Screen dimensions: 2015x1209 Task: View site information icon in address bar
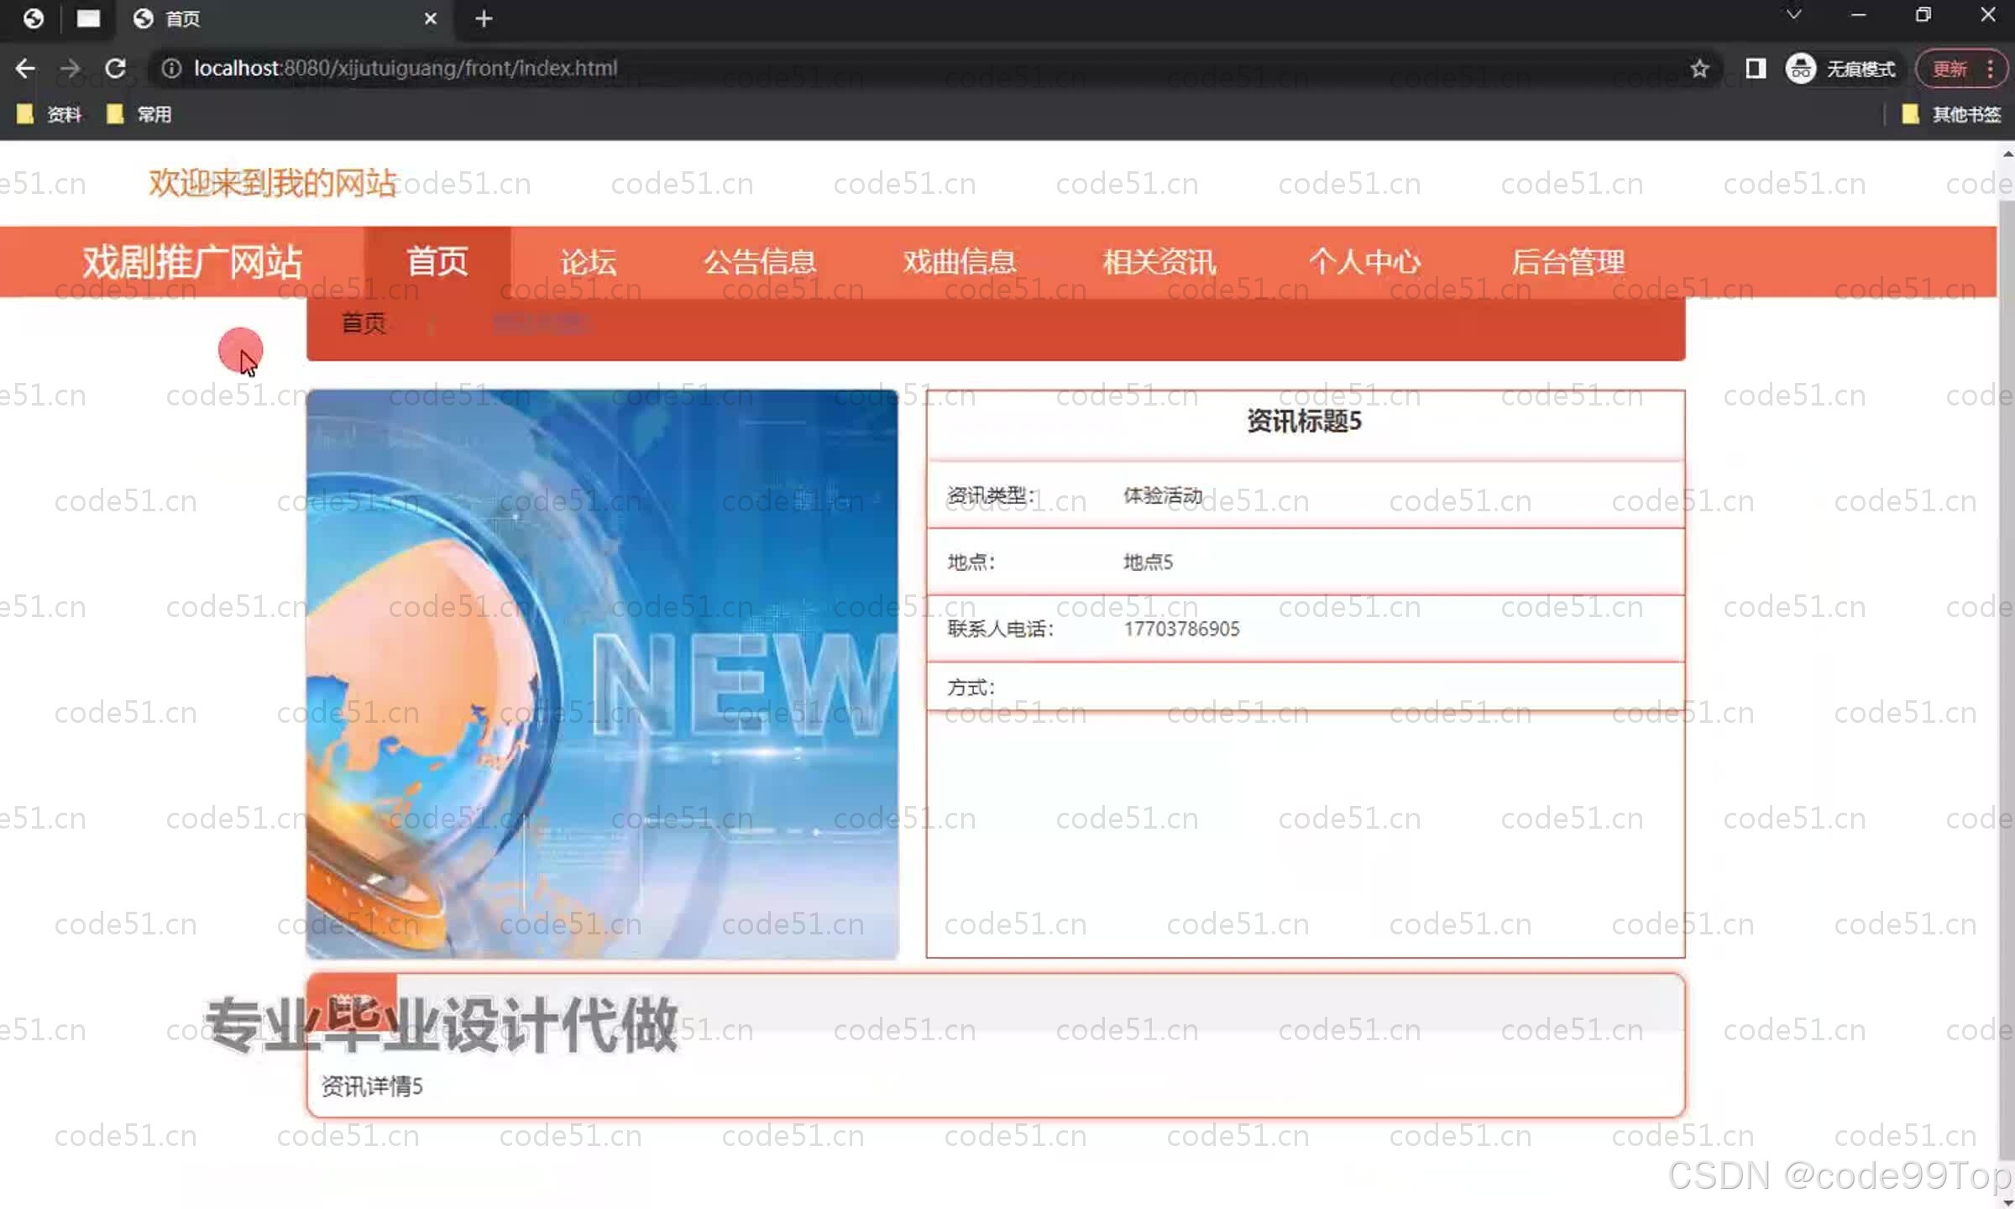[171, 68]
